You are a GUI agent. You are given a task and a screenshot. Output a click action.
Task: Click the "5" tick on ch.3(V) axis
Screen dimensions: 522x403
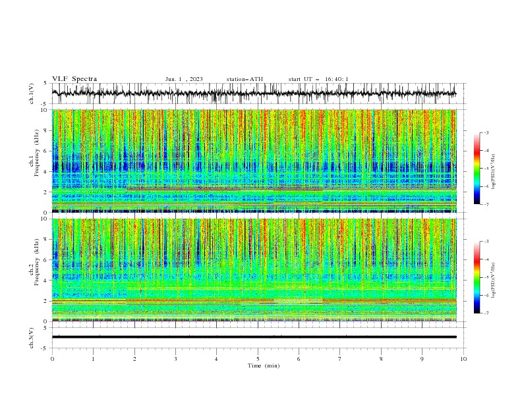[45, 328]
